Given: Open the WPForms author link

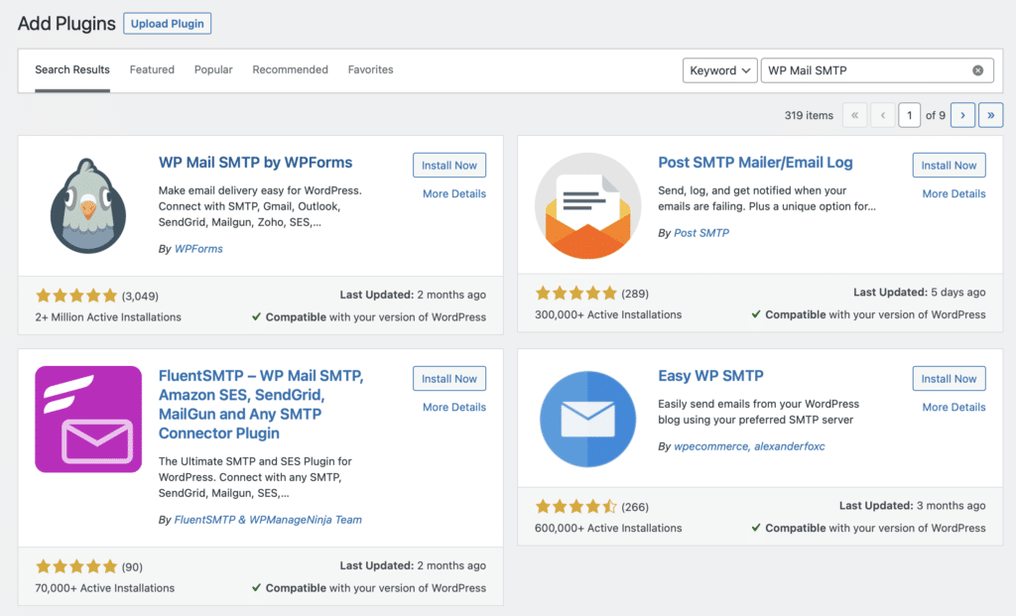Looking at the screenshot, I should point(198,249).
